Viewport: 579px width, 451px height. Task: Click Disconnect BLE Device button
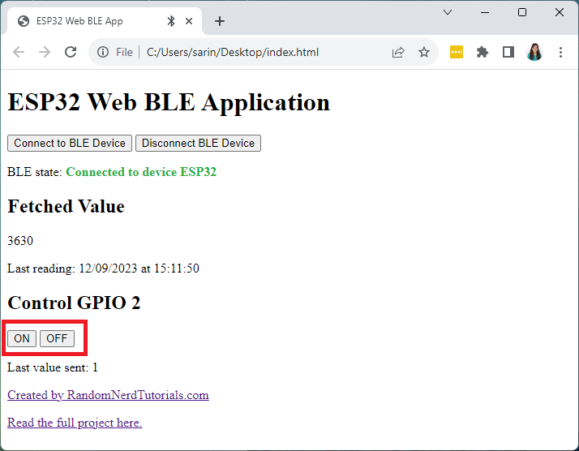[199, 143]
